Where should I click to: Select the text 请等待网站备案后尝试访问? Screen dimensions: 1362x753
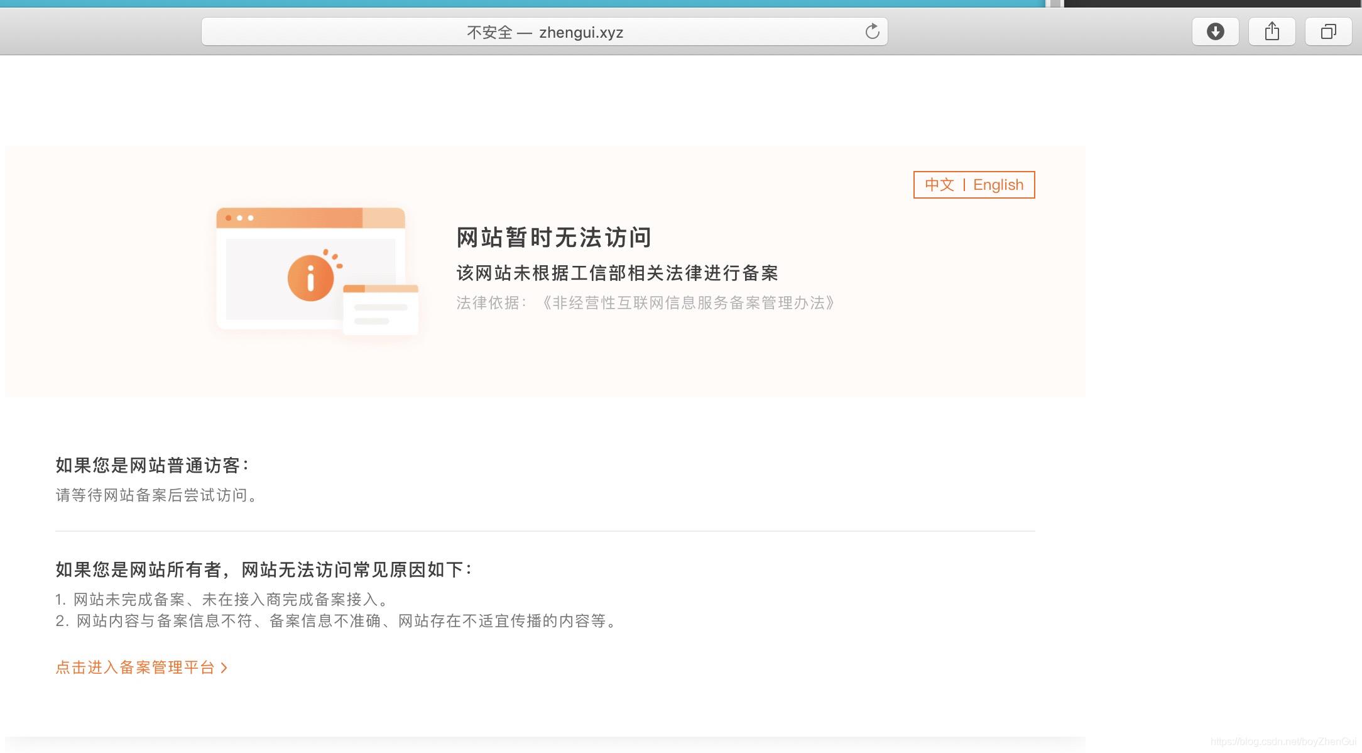[156, 495]
